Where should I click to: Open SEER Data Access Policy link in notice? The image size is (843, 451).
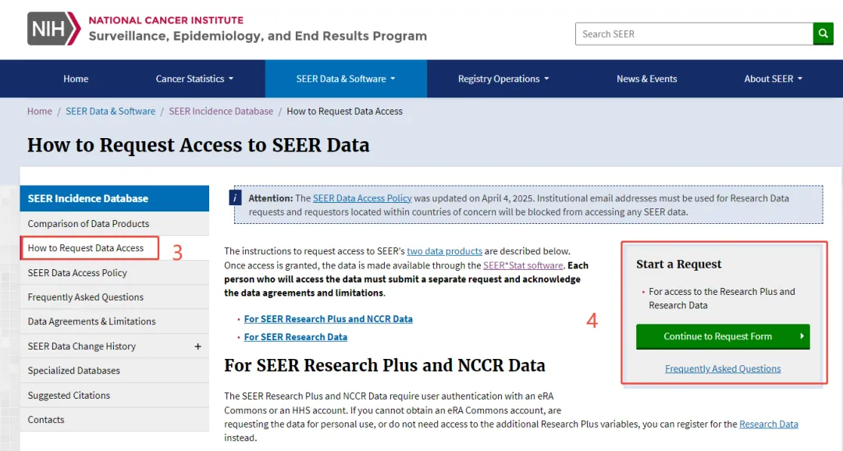362,198
